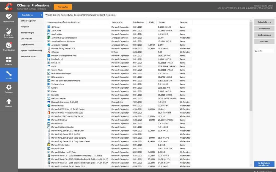The width and height of the screenshot is (276, 172).
Task: Open the Health Check section icon
Action: 9,17
